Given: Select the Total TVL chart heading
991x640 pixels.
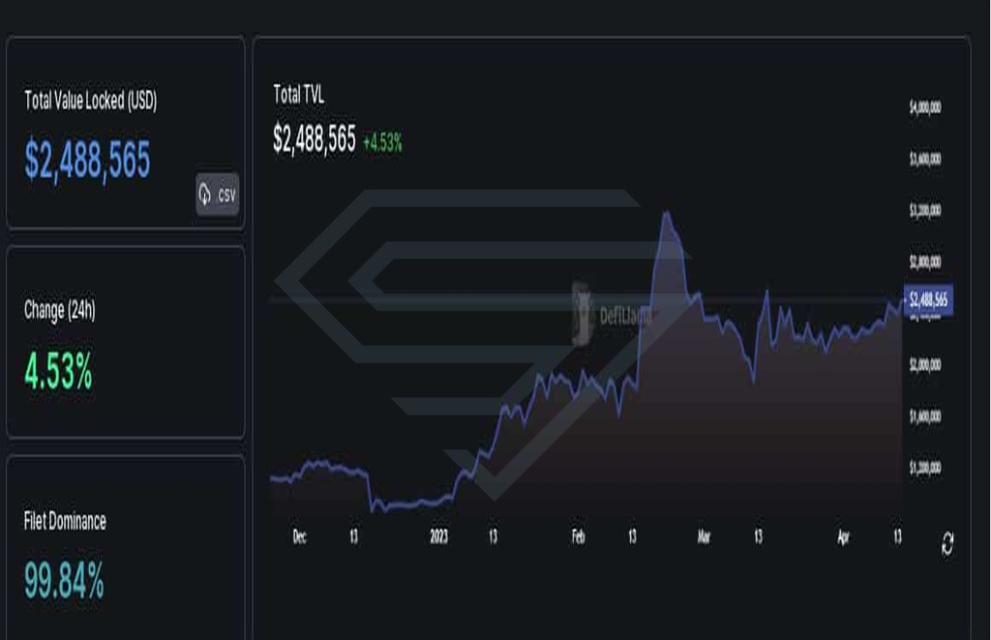Looking at the screenshot, I should (298, 96).
